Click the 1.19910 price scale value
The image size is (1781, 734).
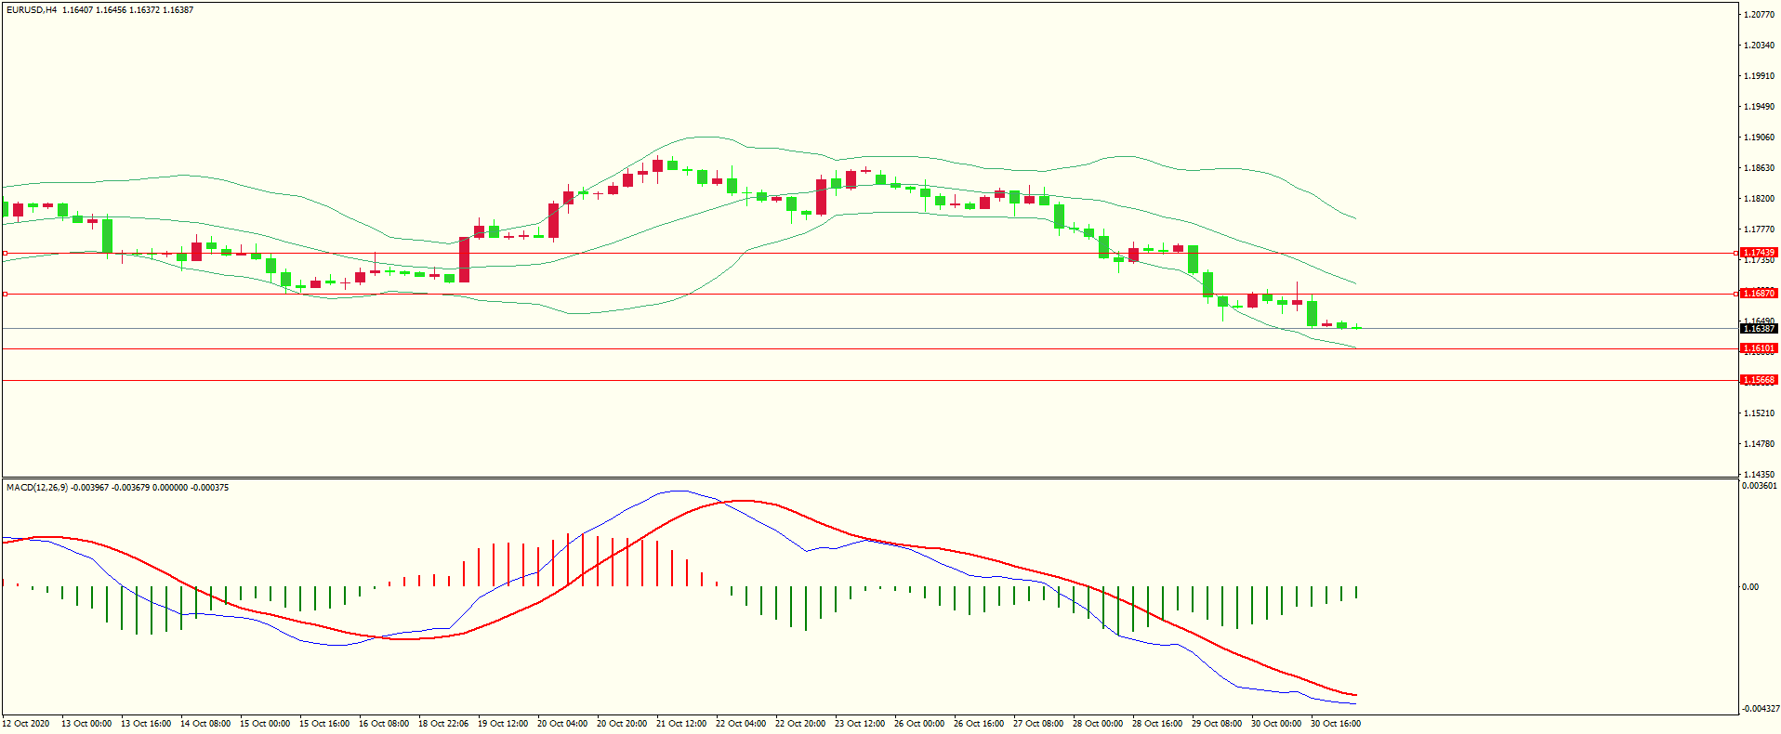tap(1760, 76)
